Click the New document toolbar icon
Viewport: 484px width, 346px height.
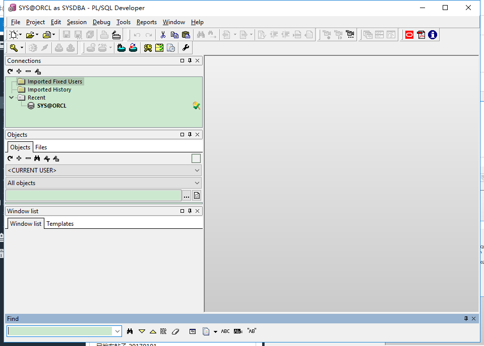coord(13,35)
